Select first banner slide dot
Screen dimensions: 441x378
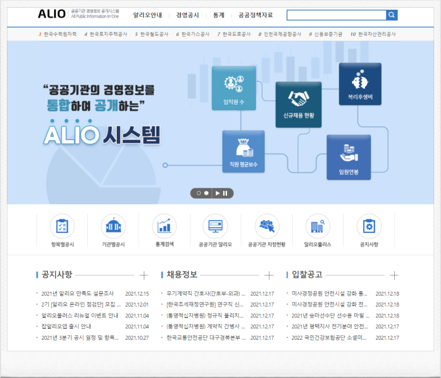199,193
